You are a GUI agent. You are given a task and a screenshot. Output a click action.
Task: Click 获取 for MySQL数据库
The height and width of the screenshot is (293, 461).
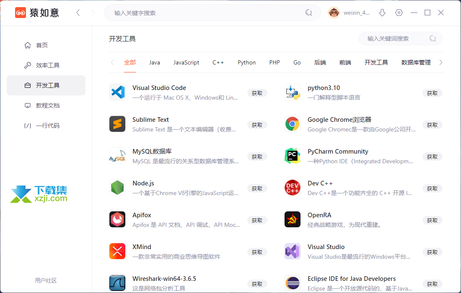click(257, 157)
